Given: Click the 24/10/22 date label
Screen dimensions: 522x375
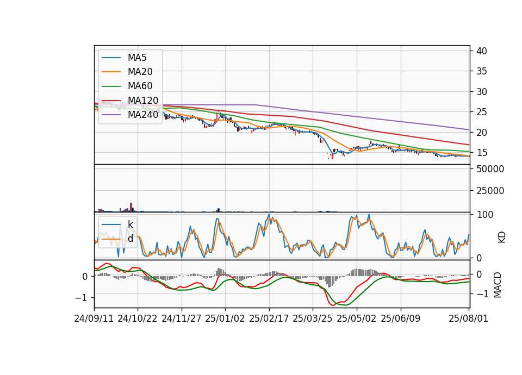Looking at the screenshot, I should click(x=138, y=318).
